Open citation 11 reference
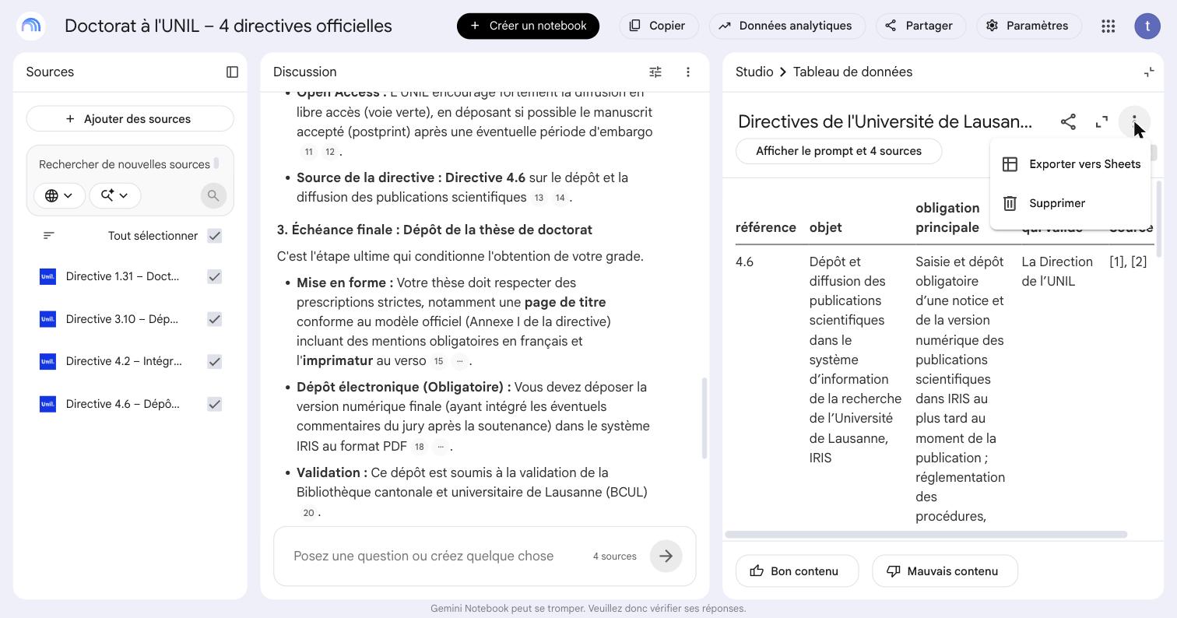1177x618 pixels. coord(309,152)
